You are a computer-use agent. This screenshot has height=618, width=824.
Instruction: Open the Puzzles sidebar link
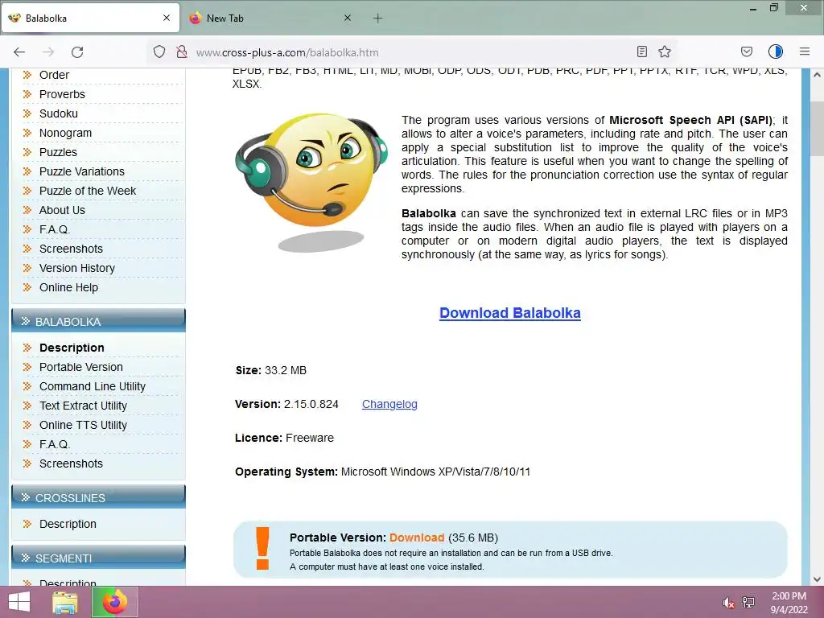[58, 152]
